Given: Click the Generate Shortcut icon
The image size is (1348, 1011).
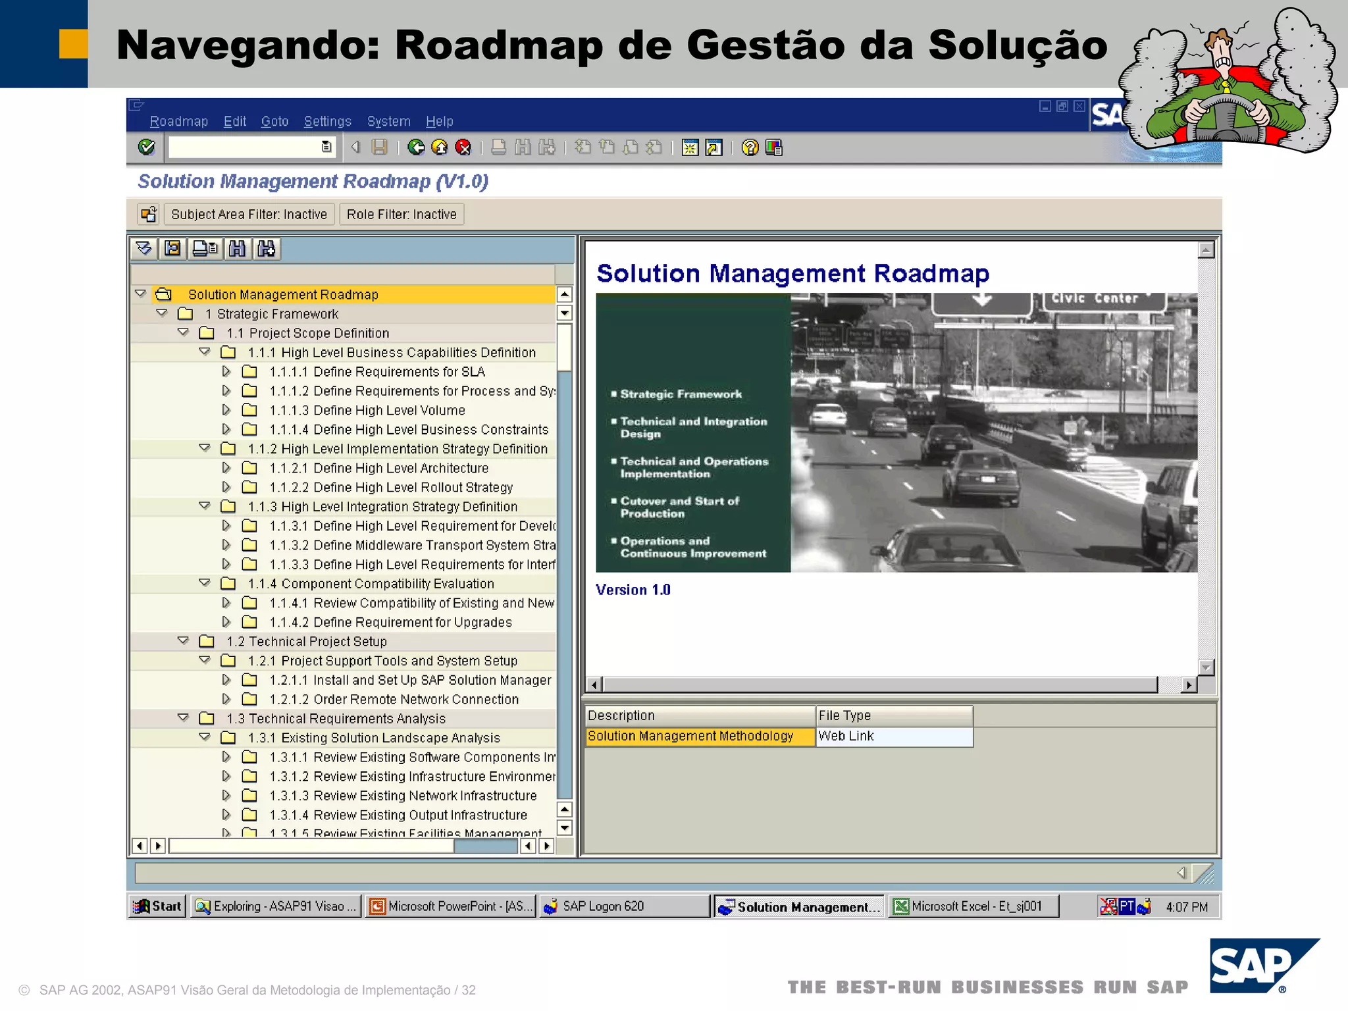Looking at the screenshot, I should click(x=713, y=147).
